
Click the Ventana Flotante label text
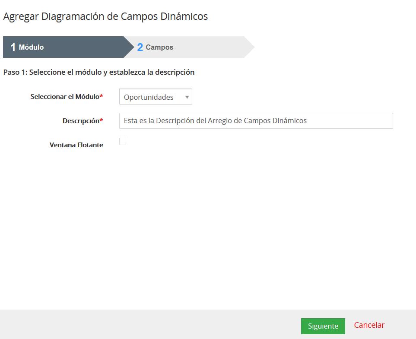tap(76, 145)
